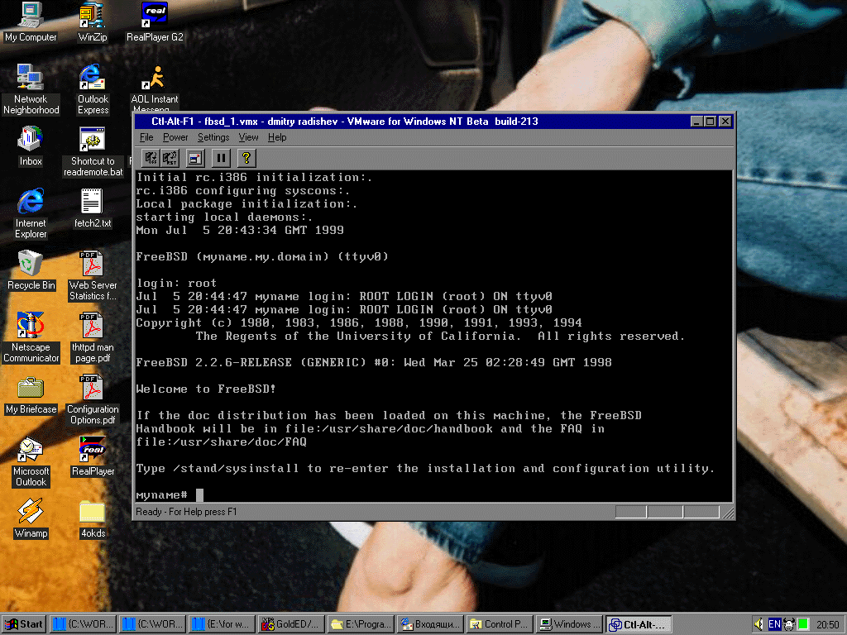Click the resize grip of VMware window

(728, 513)
